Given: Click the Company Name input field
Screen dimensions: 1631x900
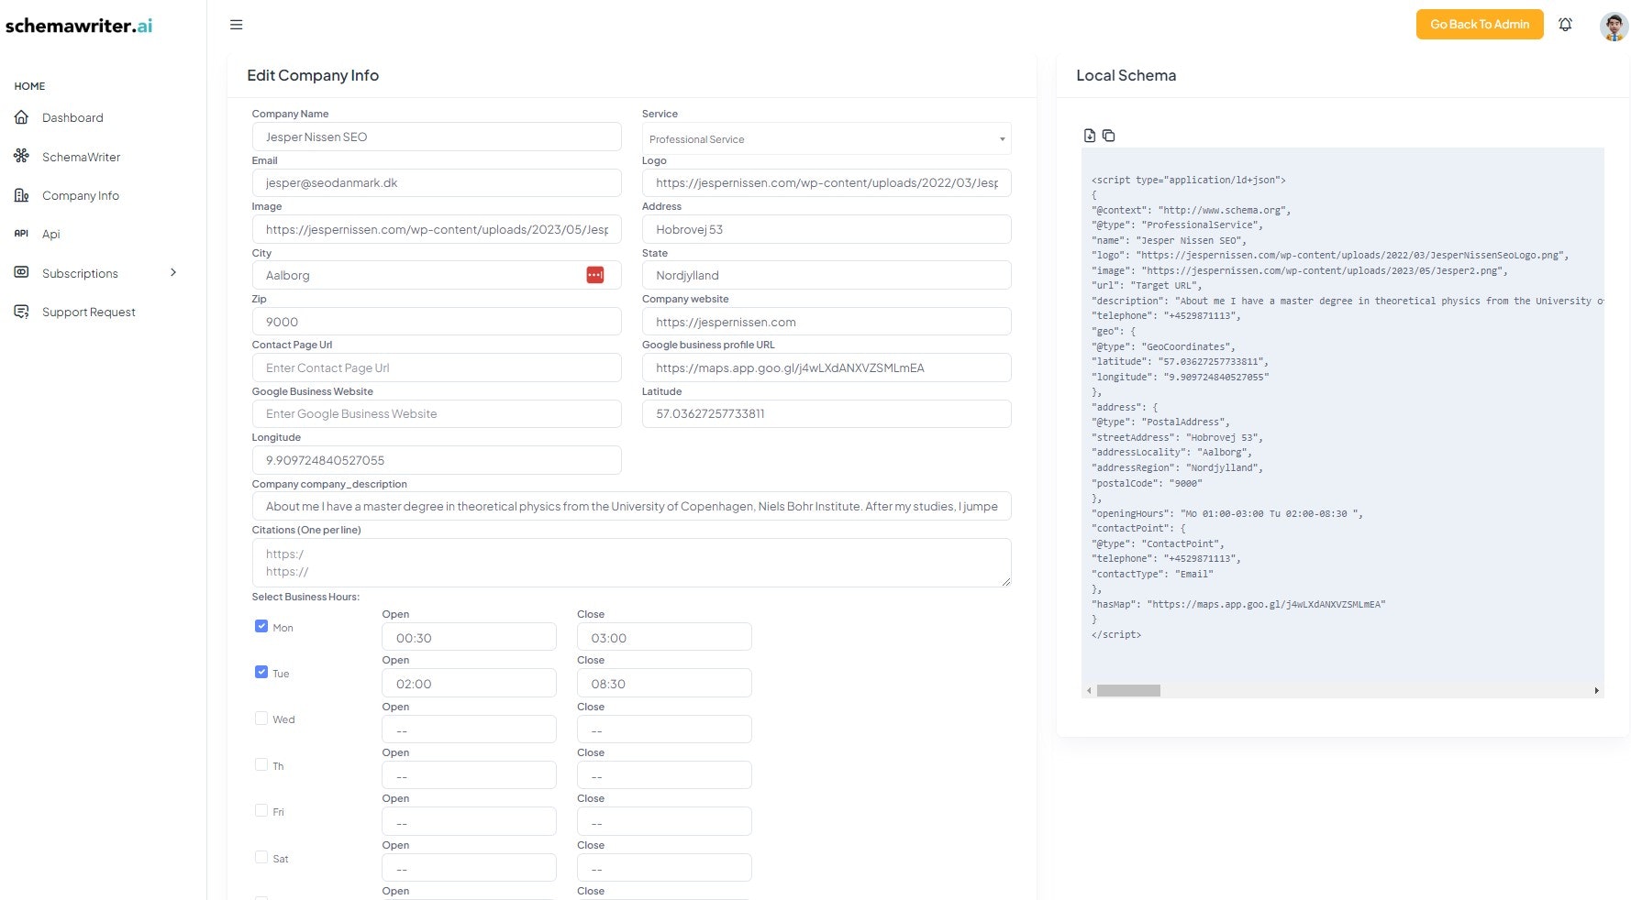Looking at the screenshot, I should click(x=437, y=137).
